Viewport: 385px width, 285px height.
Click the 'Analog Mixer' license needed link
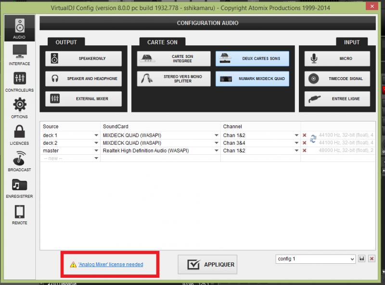point(111,265)
